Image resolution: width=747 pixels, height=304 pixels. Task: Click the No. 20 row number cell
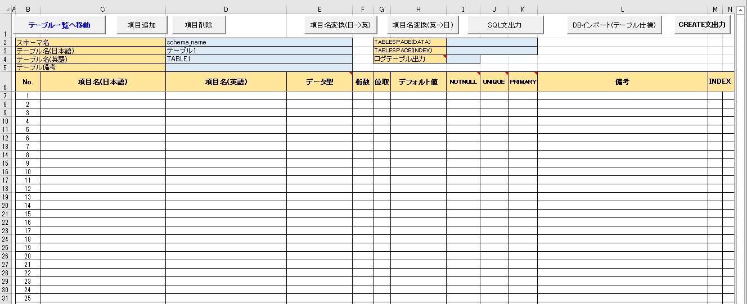pyautogui.click(x=28, y=256)
